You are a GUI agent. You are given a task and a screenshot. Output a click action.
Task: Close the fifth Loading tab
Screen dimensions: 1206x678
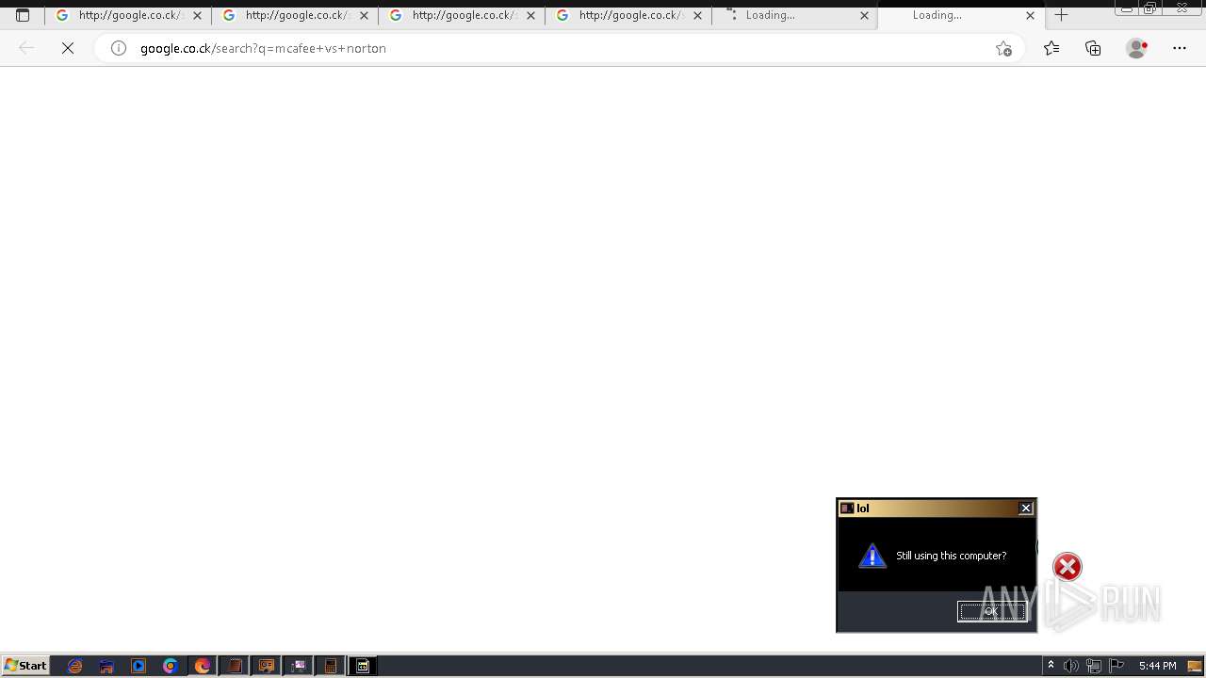(864, 15)
